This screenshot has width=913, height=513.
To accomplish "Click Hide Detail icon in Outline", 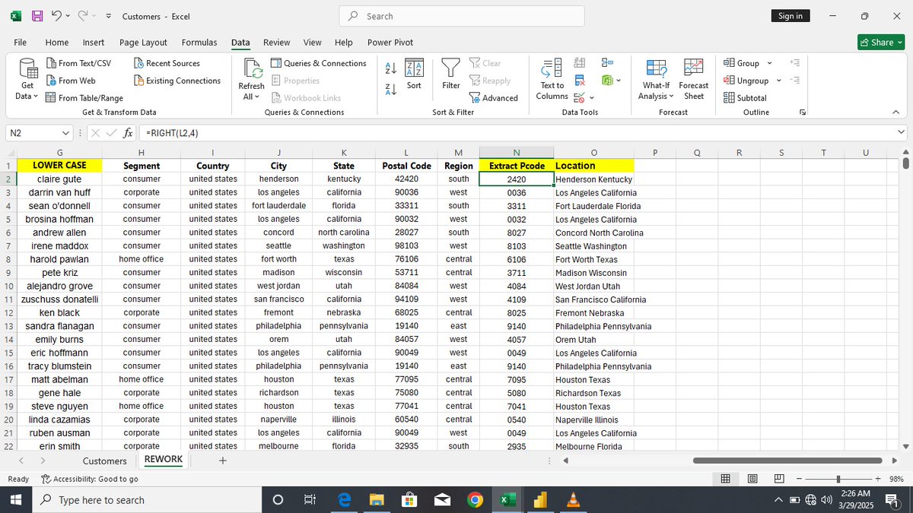I will tap(795, 81).
